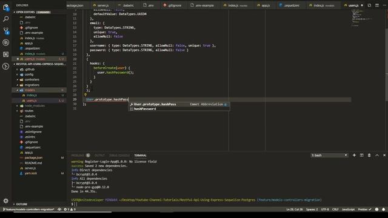The width and height of the screenshot is (388, 218).
Task: Open errors and warnings count in status bar
Action: (70, 210)
